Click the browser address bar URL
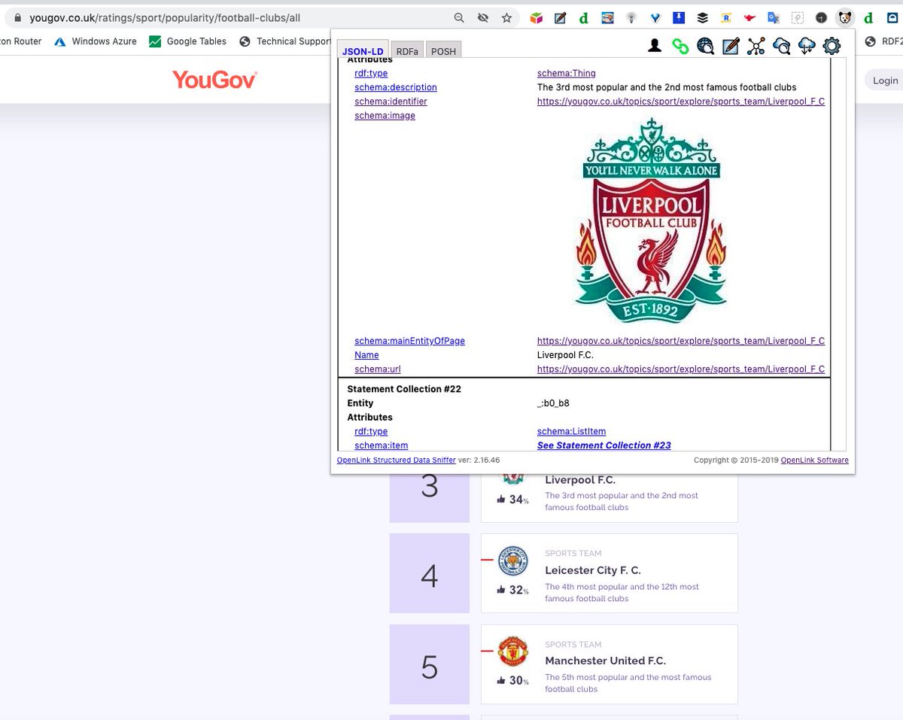This screenshot has width=903, height=720. pos(165,17)
